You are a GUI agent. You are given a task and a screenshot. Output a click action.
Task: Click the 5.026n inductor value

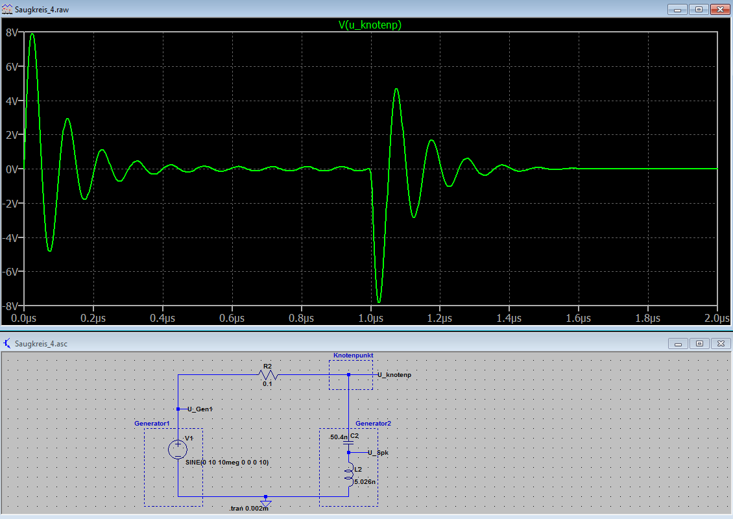(x=366, y=481)
